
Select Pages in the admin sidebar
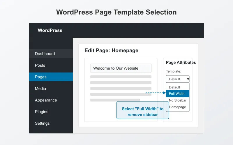pyautogui.click(x=51, y=77)
